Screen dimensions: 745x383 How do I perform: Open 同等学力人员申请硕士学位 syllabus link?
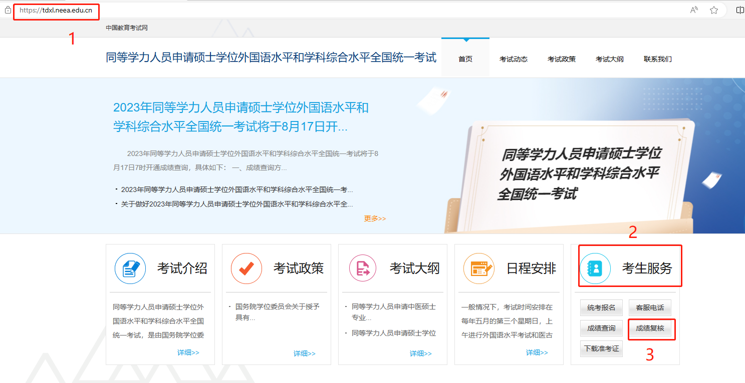(x=394, y=333)
